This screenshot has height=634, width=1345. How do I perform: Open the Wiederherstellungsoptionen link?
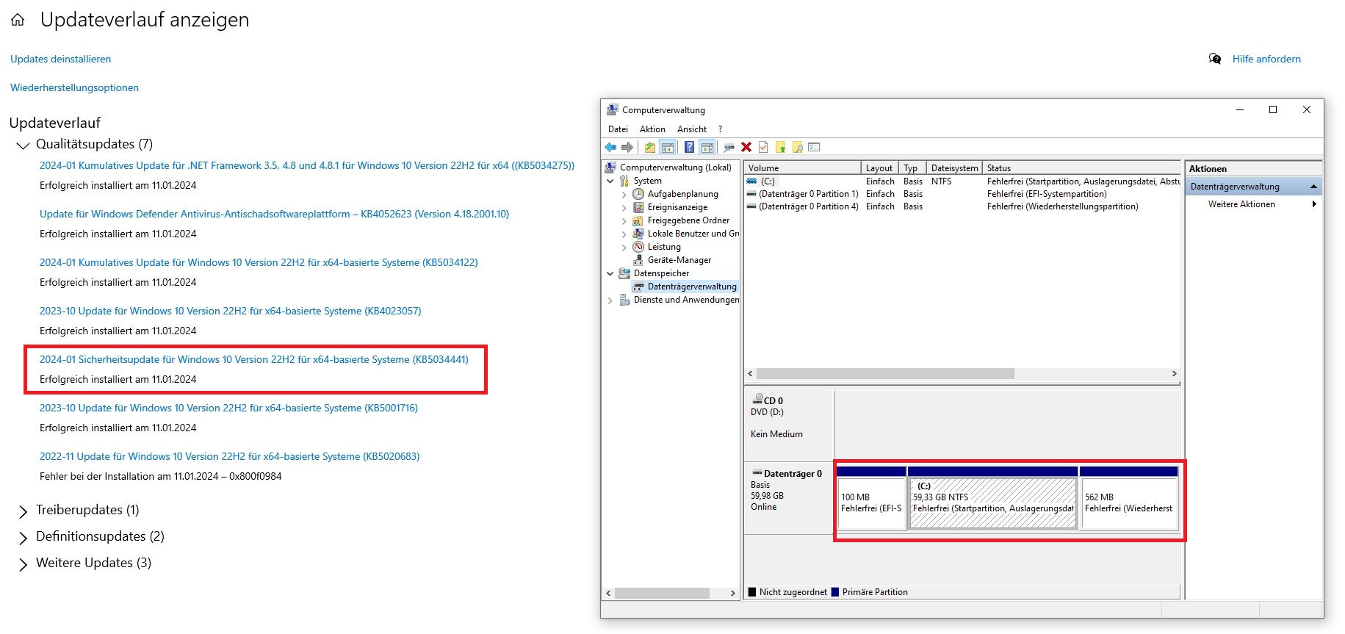coord(74,87)
